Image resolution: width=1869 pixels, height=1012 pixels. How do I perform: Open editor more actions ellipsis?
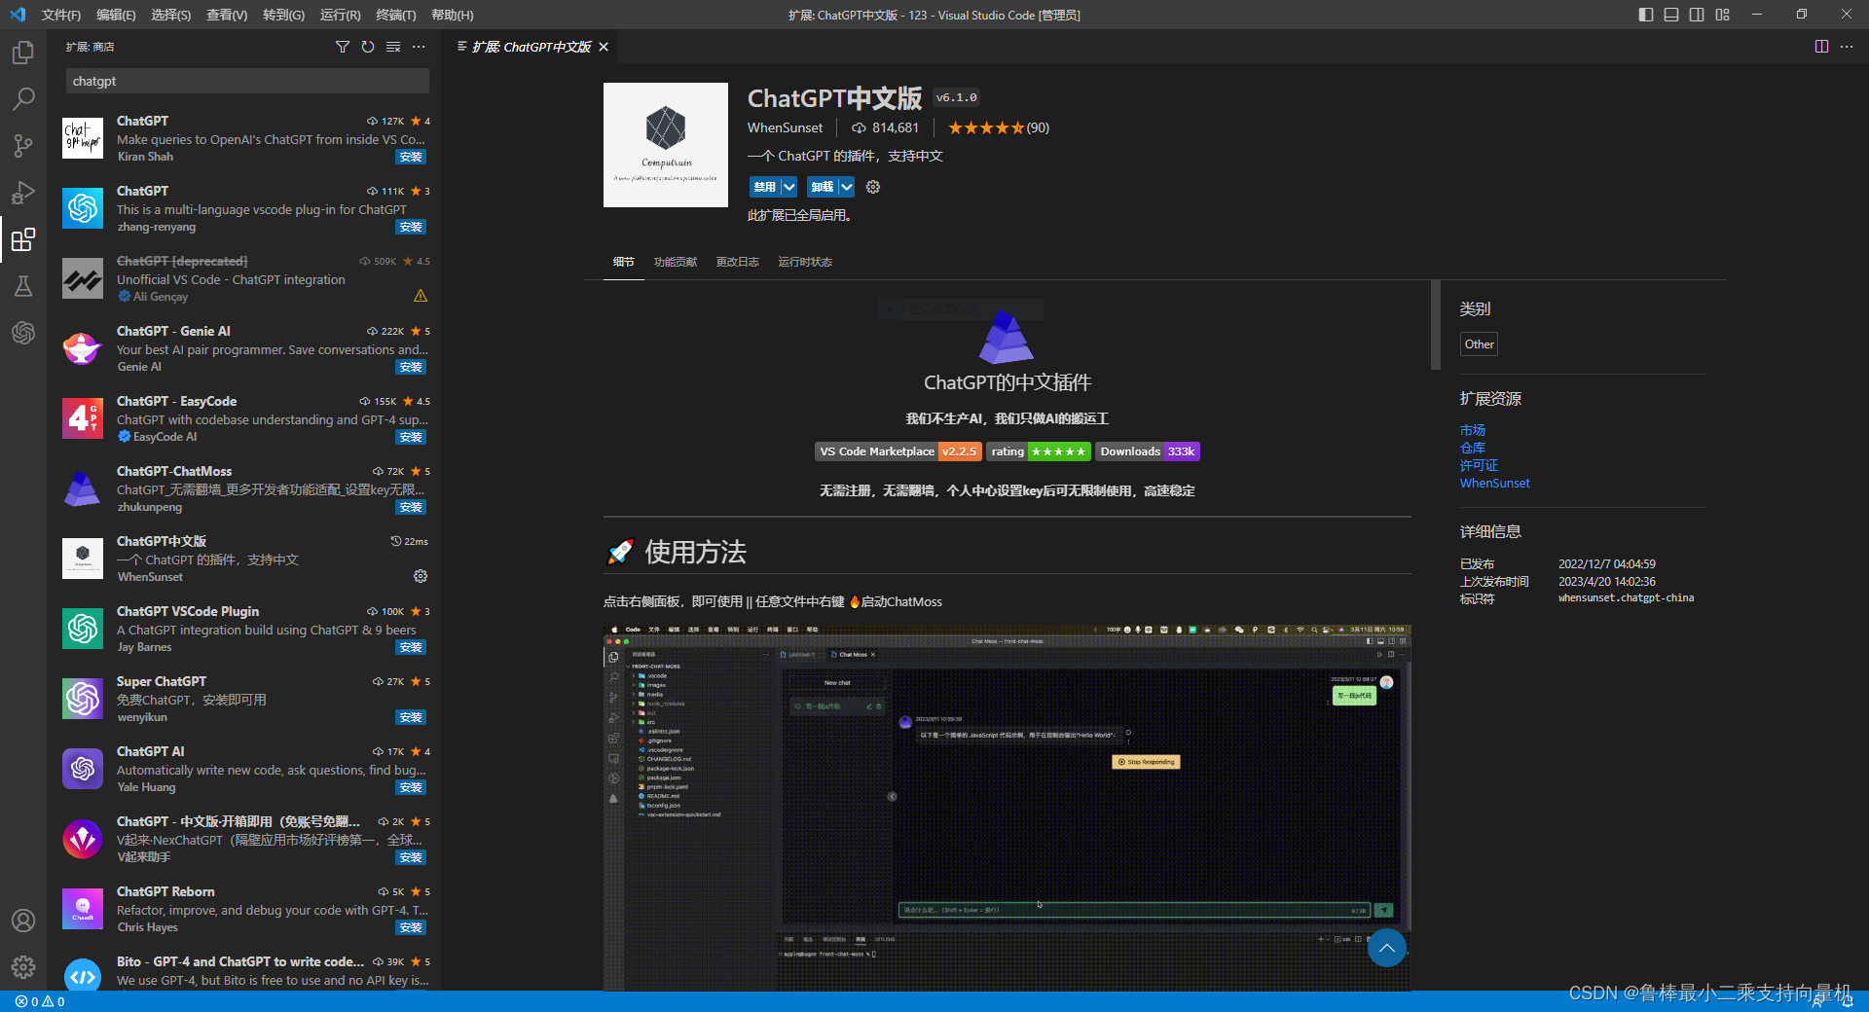click(x=1847, y=47)
